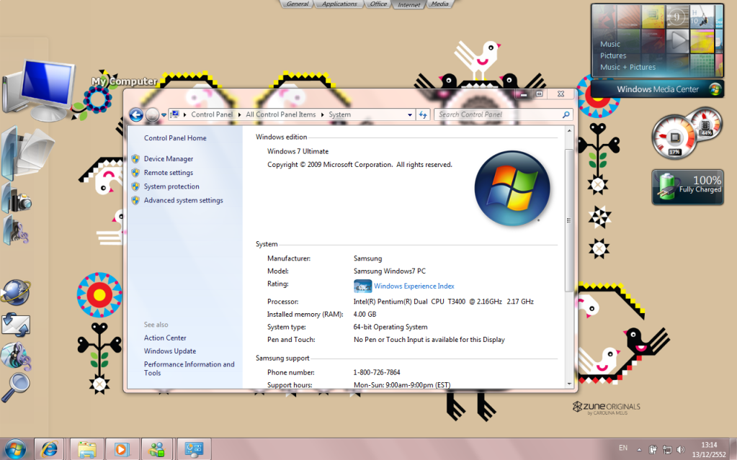Click shield icon beside Device Manager
The width and height of the screenshot is (737, 460).
[x=135, y=159]
